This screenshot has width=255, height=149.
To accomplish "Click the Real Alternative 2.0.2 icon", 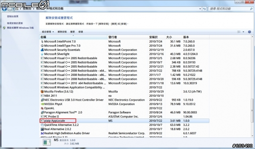I will 42,129.
